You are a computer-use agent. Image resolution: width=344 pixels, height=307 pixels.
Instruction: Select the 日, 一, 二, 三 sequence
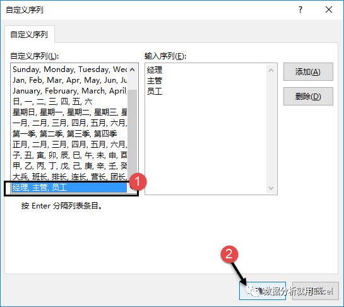[69, 102]
